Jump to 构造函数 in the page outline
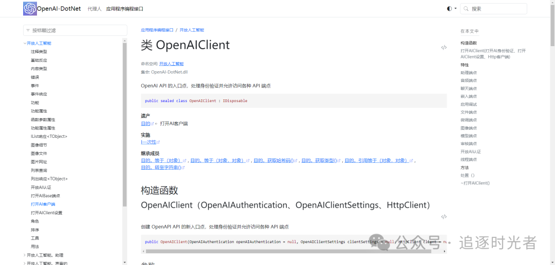 [x=469, y=43]
